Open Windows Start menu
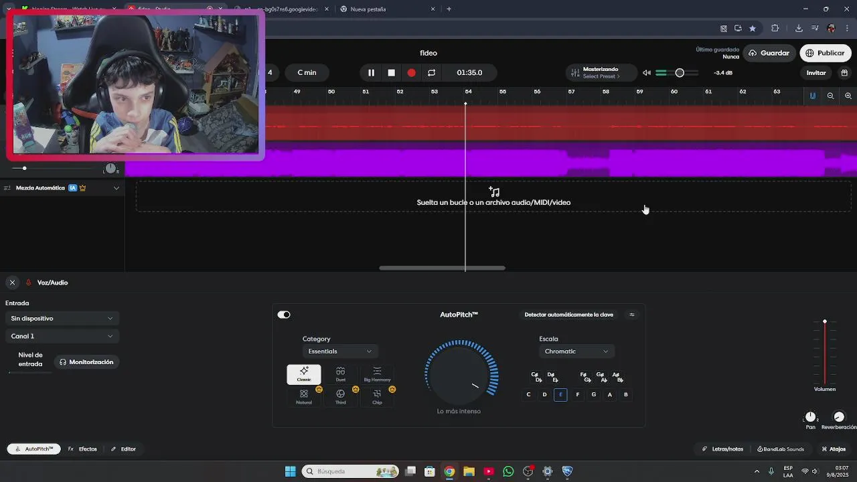The image size is (857, 482). pyautogui.click(x=290, y=471)
